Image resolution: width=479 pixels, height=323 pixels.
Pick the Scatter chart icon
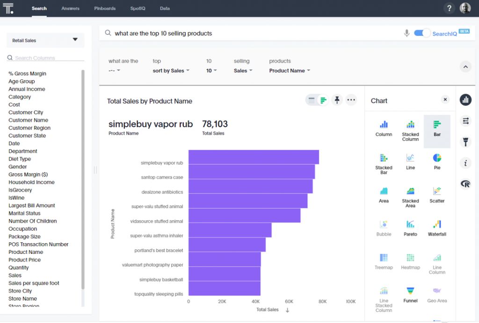click(x=437, y=192)
